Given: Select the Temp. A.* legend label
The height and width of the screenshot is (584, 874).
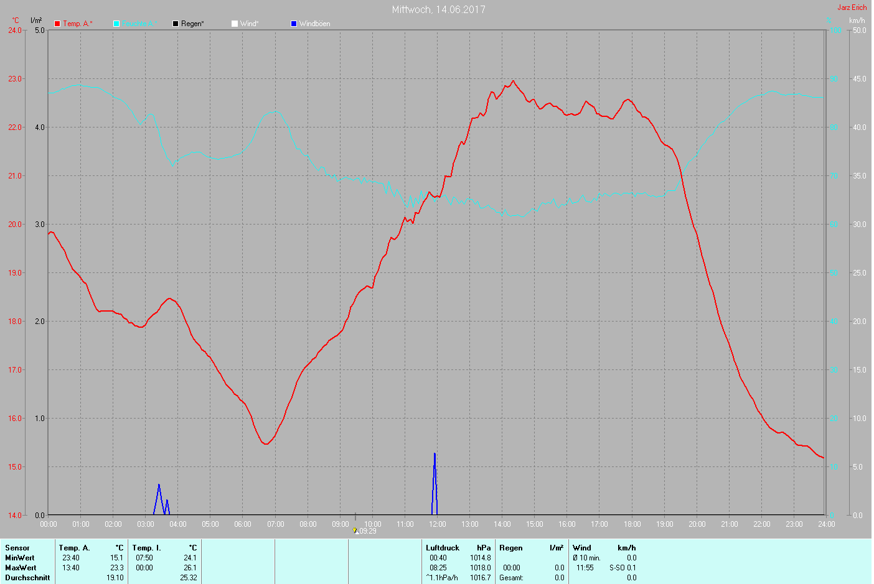Looking at the screenshot, I should pos(78,24).
